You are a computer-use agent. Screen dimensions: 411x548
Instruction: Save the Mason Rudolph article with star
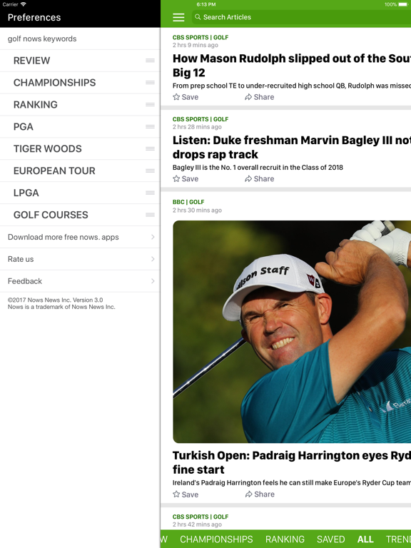[x=186, y=97]
